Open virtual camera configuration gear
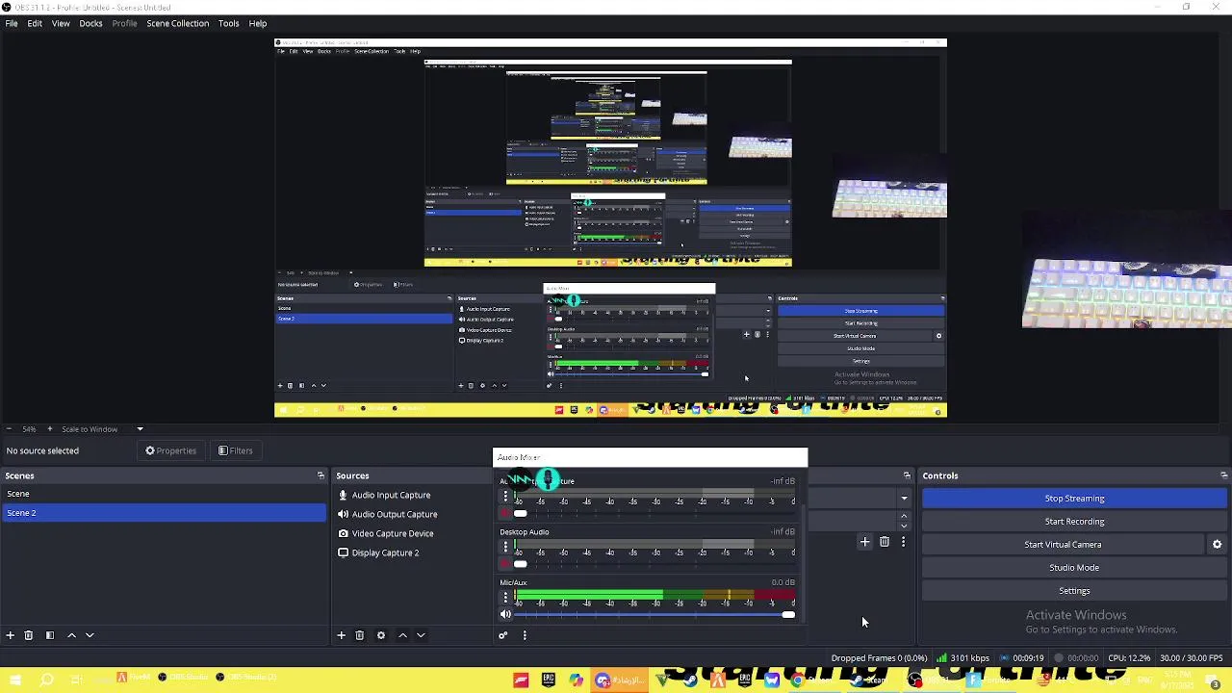Screen dimensions: 1232x693 tap(1217, 545)
